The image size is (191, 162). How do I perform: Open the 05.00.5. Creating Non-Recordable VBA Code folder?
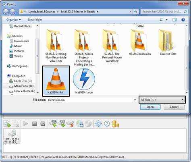click(x=56, y=46)
